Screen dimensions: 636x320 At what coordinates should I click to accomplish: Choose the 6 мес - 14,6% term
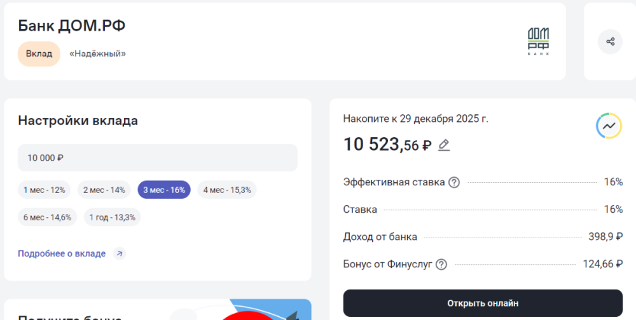click(x=48, y=217)
